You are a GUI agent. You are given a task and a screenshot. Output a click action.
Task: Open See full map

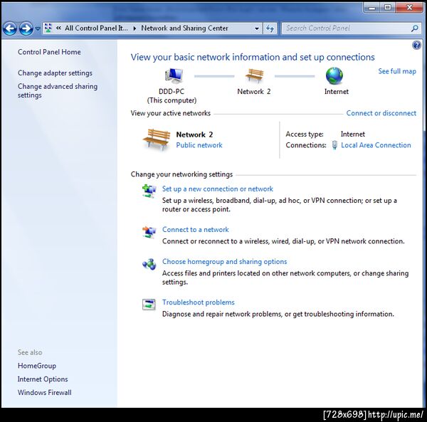coord(397,71)
